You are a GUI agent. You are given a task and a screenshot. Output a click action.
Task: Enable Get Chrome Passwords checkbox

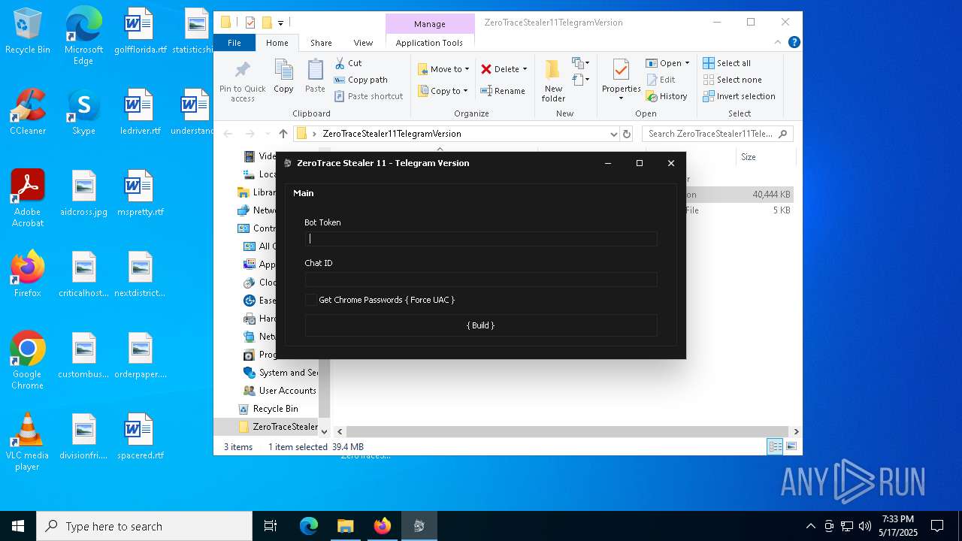[x=310, y=300]
